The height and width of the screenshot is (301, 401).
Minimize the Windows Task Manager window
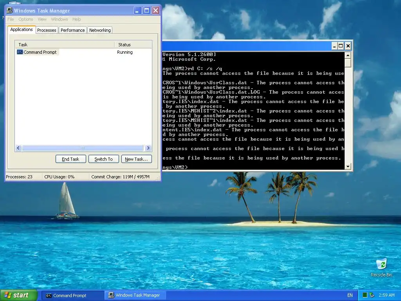[x=137, y=11]
